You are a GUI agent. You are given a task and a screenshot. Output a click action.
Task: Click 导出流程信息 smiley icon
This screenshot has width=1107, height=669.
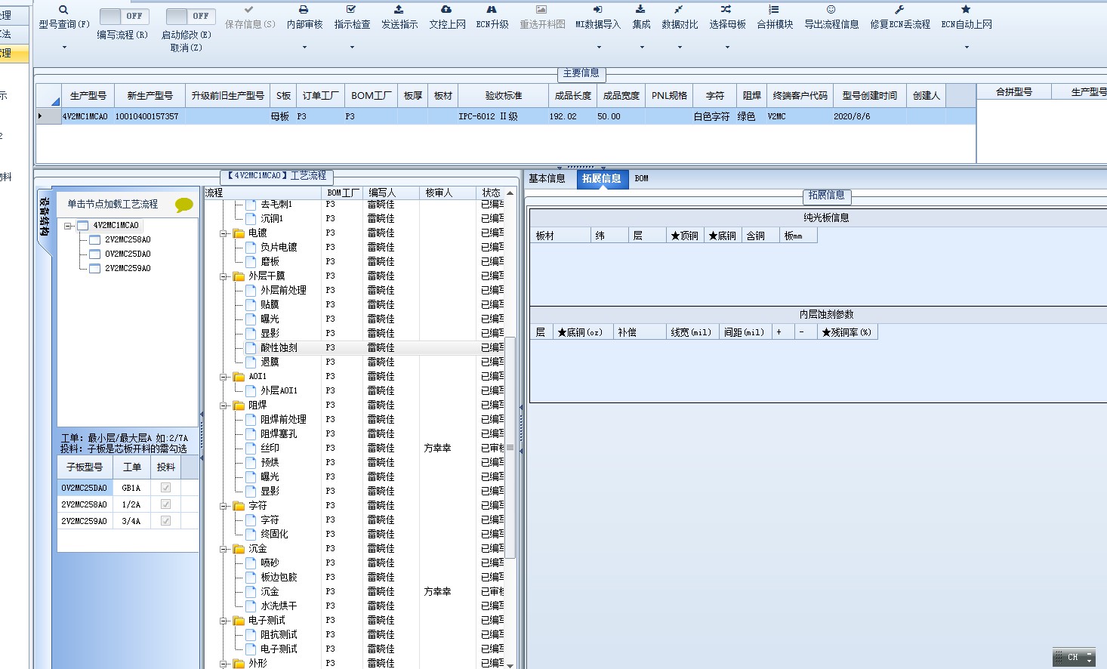click(831, 10)
